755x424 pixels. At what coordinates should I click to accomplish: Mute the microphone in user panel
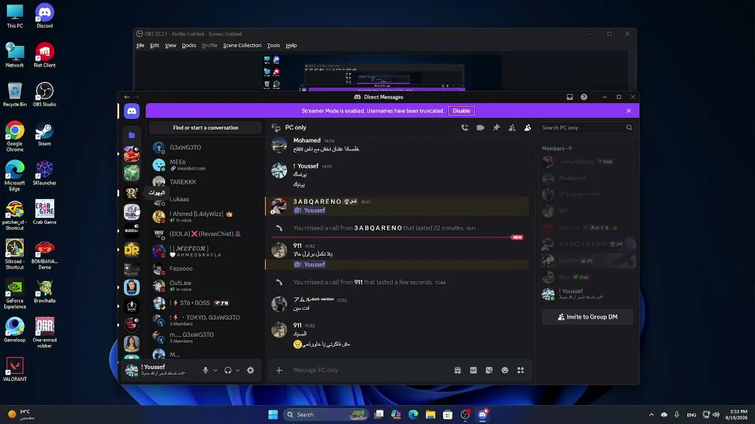205,370
